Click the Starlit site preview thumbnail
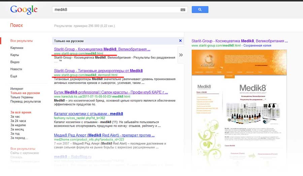 (x=239, y=108)
